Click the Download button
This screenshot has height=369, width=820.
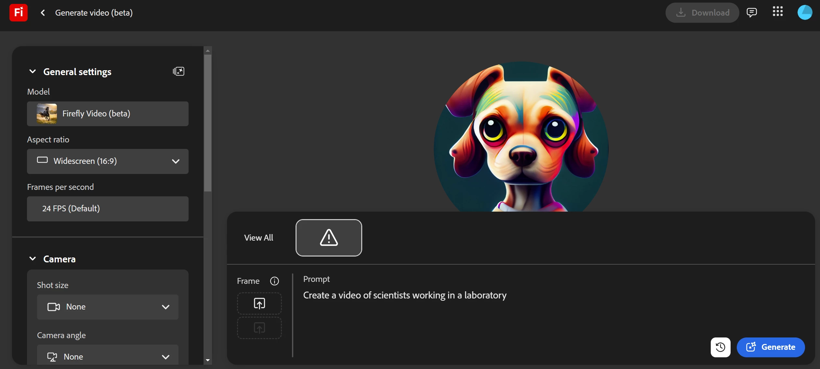click(702, 13)
